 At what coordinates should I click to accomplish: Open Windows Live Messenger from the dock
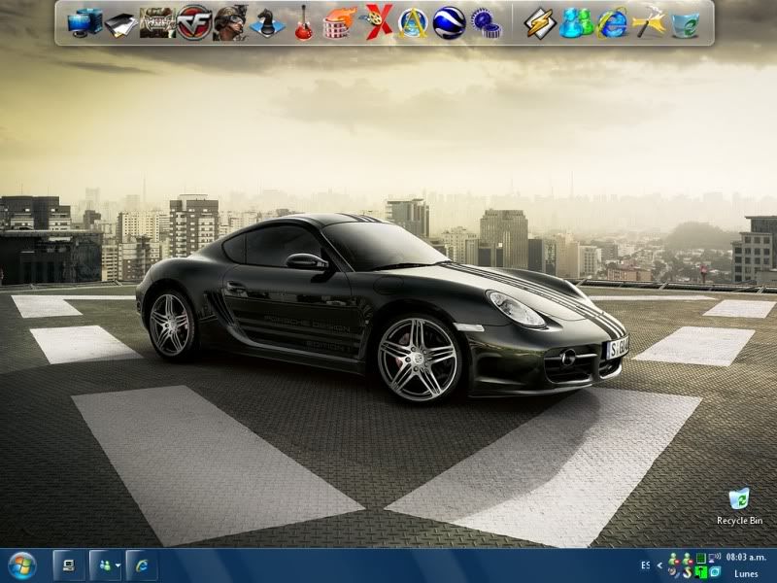(x=577, y=22)
